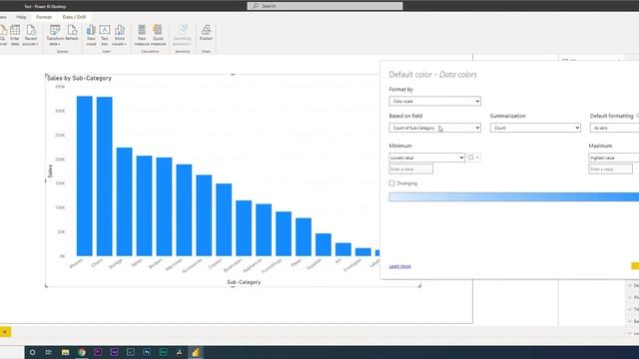The image size is (639, 359).
Task: Click the Learn more link
Action: coord(399,266)
